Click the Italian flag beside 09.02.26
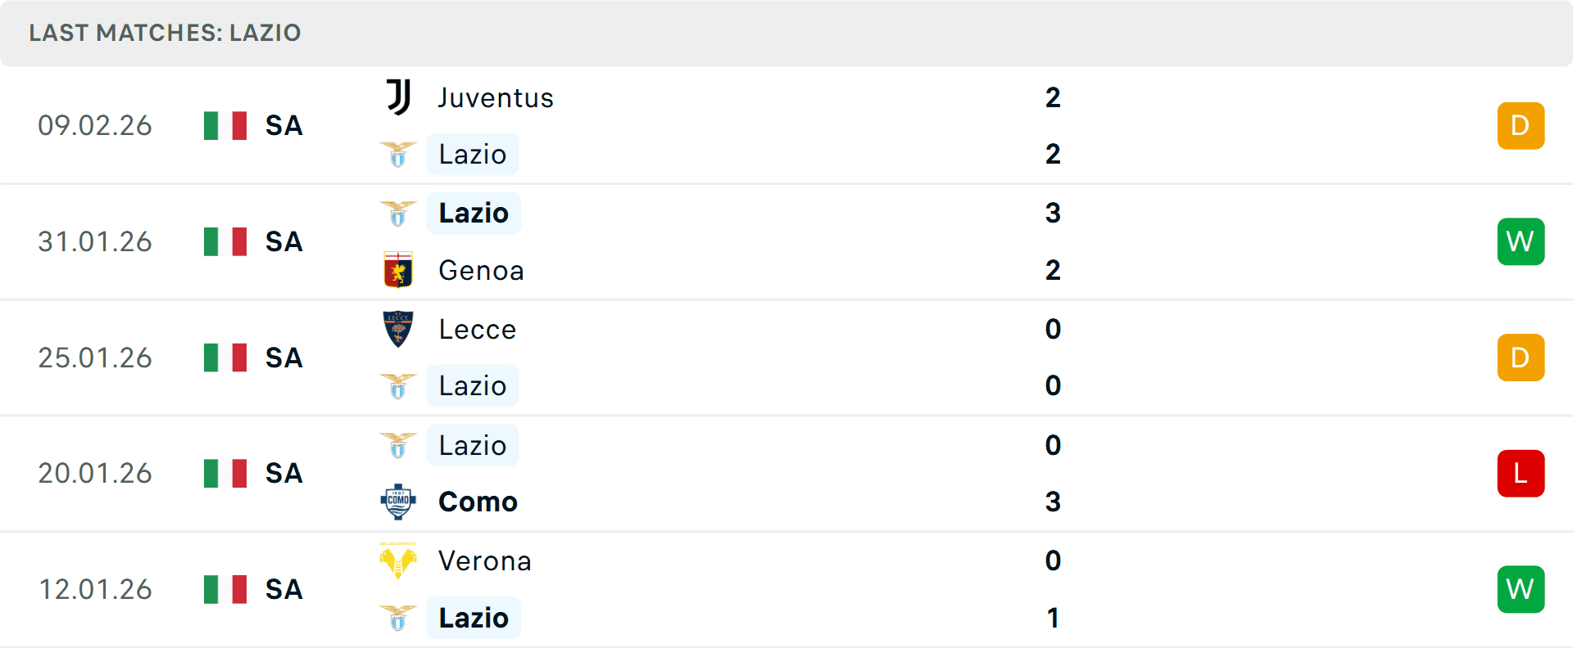Viewport: 1573px width, 648px height. (x=224, y=125)
